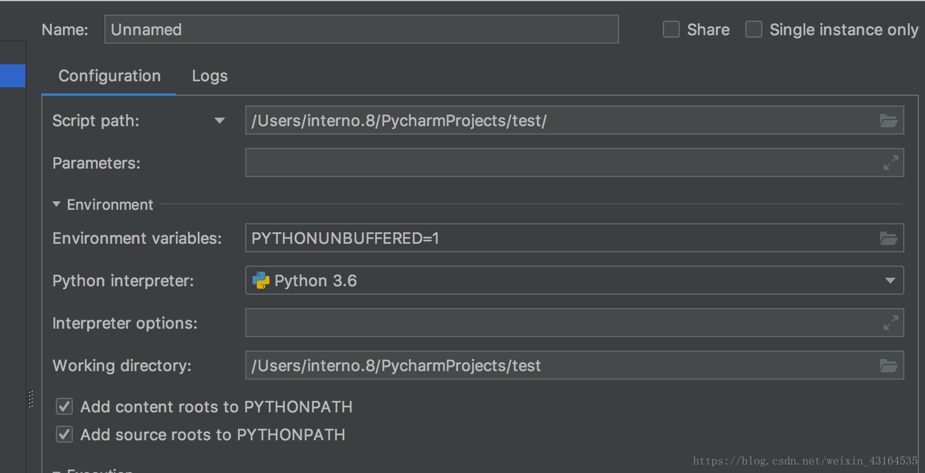925x473 pixels.
Task: Select the Configuration tab
Action: [109, 76]
